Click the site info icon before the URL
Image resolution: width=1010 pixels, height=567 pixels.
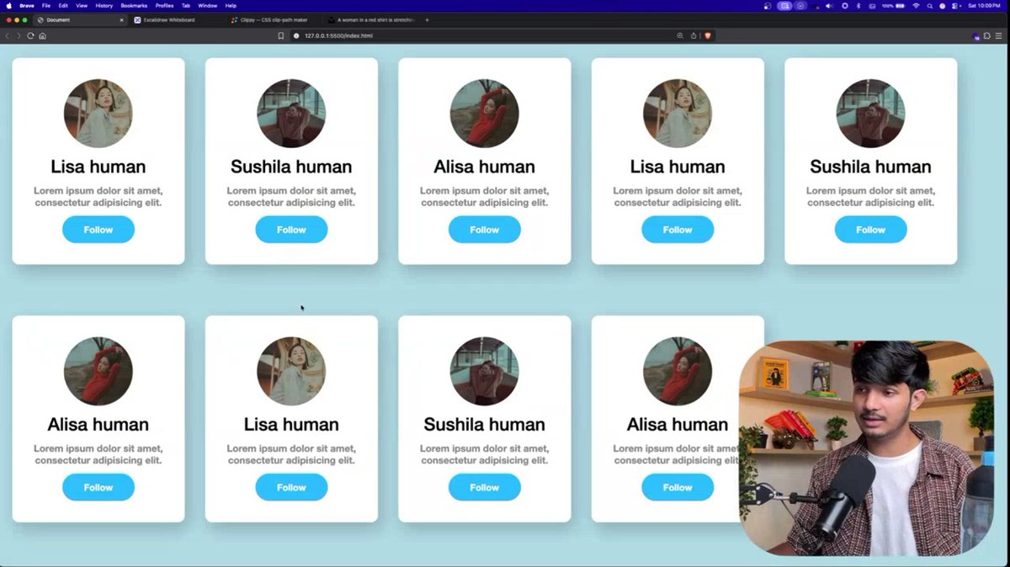coord(297,35)
